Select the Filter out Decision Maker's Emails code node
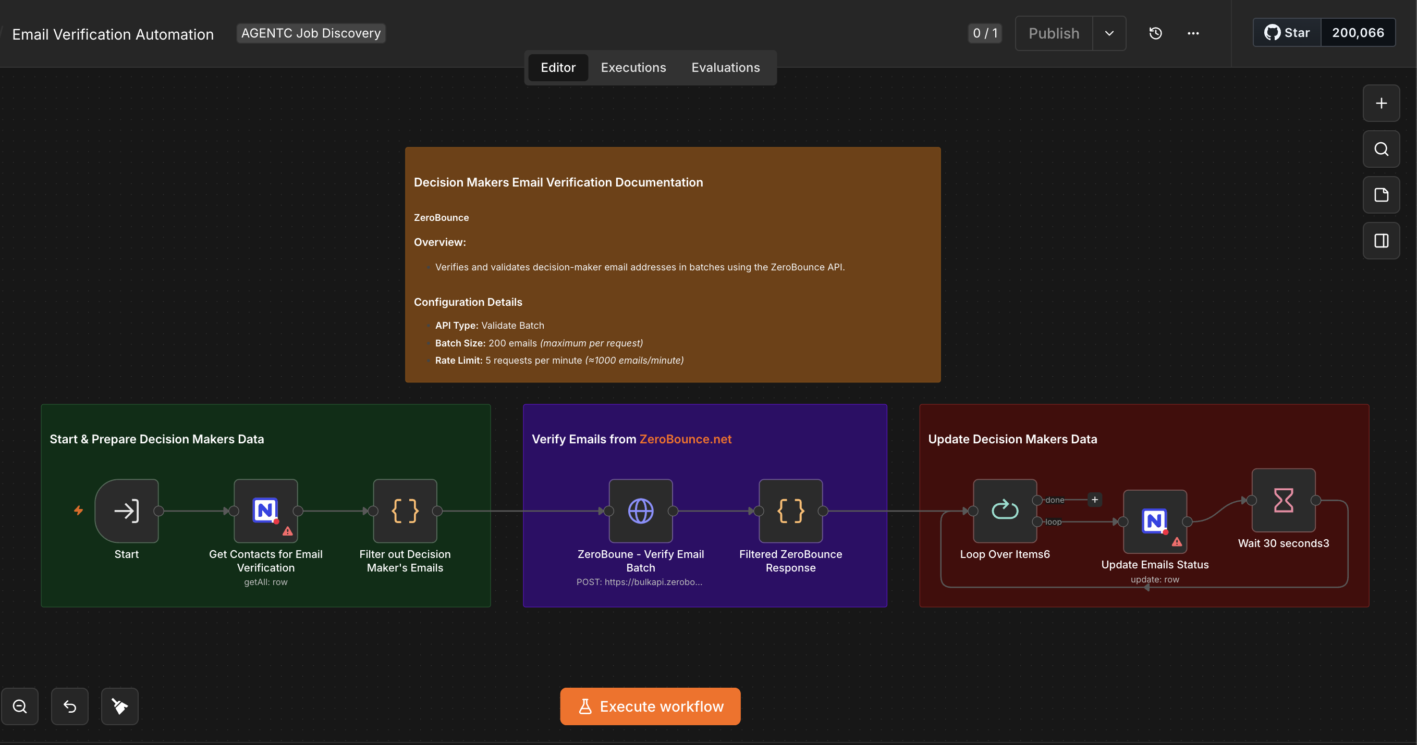 pyautogui.click(x=405, y=511)
